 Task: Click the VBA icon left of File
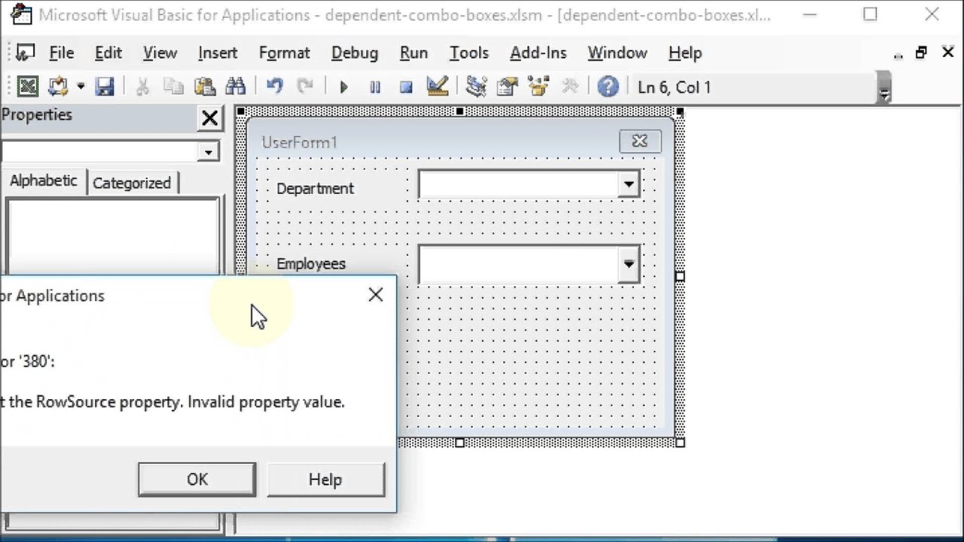25,53
